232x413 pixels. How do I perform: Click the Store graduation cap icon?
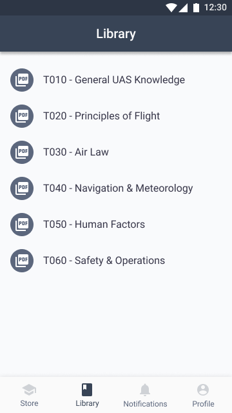pos(29,390)
